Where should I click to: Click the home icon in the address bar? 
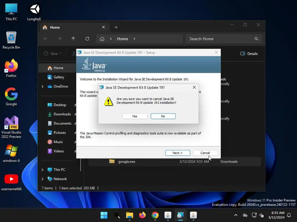click(102, 39)
